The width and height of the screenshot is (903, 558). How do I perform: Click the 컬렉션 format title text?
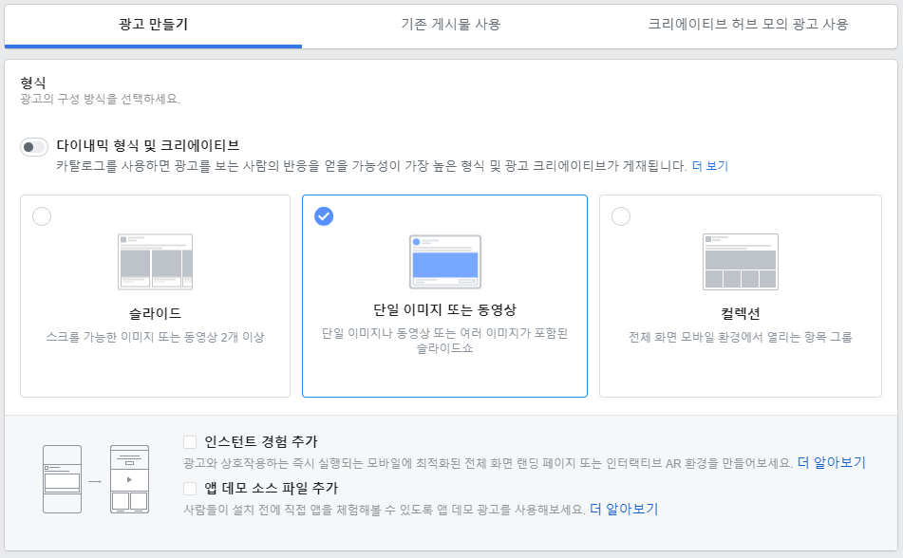point(741,313)
